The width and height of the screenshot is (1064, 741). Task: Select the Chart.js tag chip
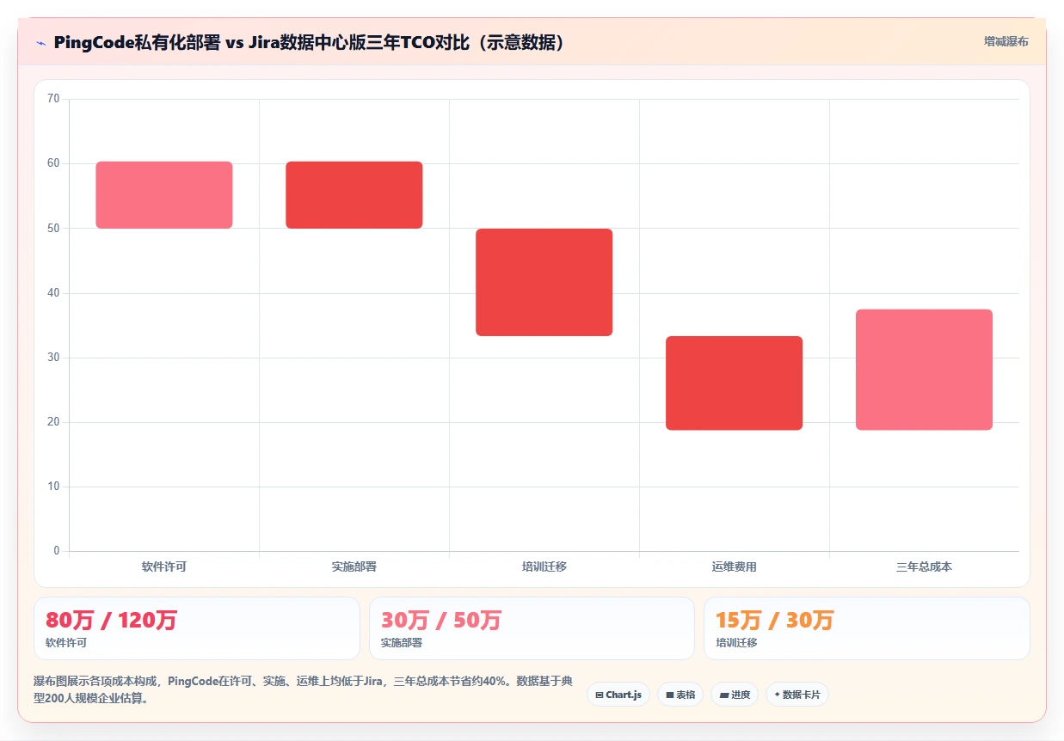(618, 695)
